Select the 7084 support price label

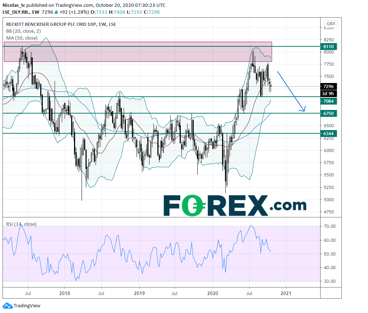click(329, 101)
